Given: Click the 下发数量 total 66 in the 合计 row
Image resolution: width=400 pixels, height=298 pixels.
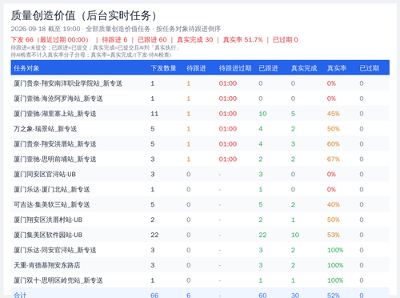Looking at the screenshot, I should (154, 296).
